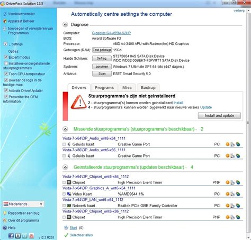251x240 pixels.
Task: Click the opruimen system button
Action: tap(102, 67)
